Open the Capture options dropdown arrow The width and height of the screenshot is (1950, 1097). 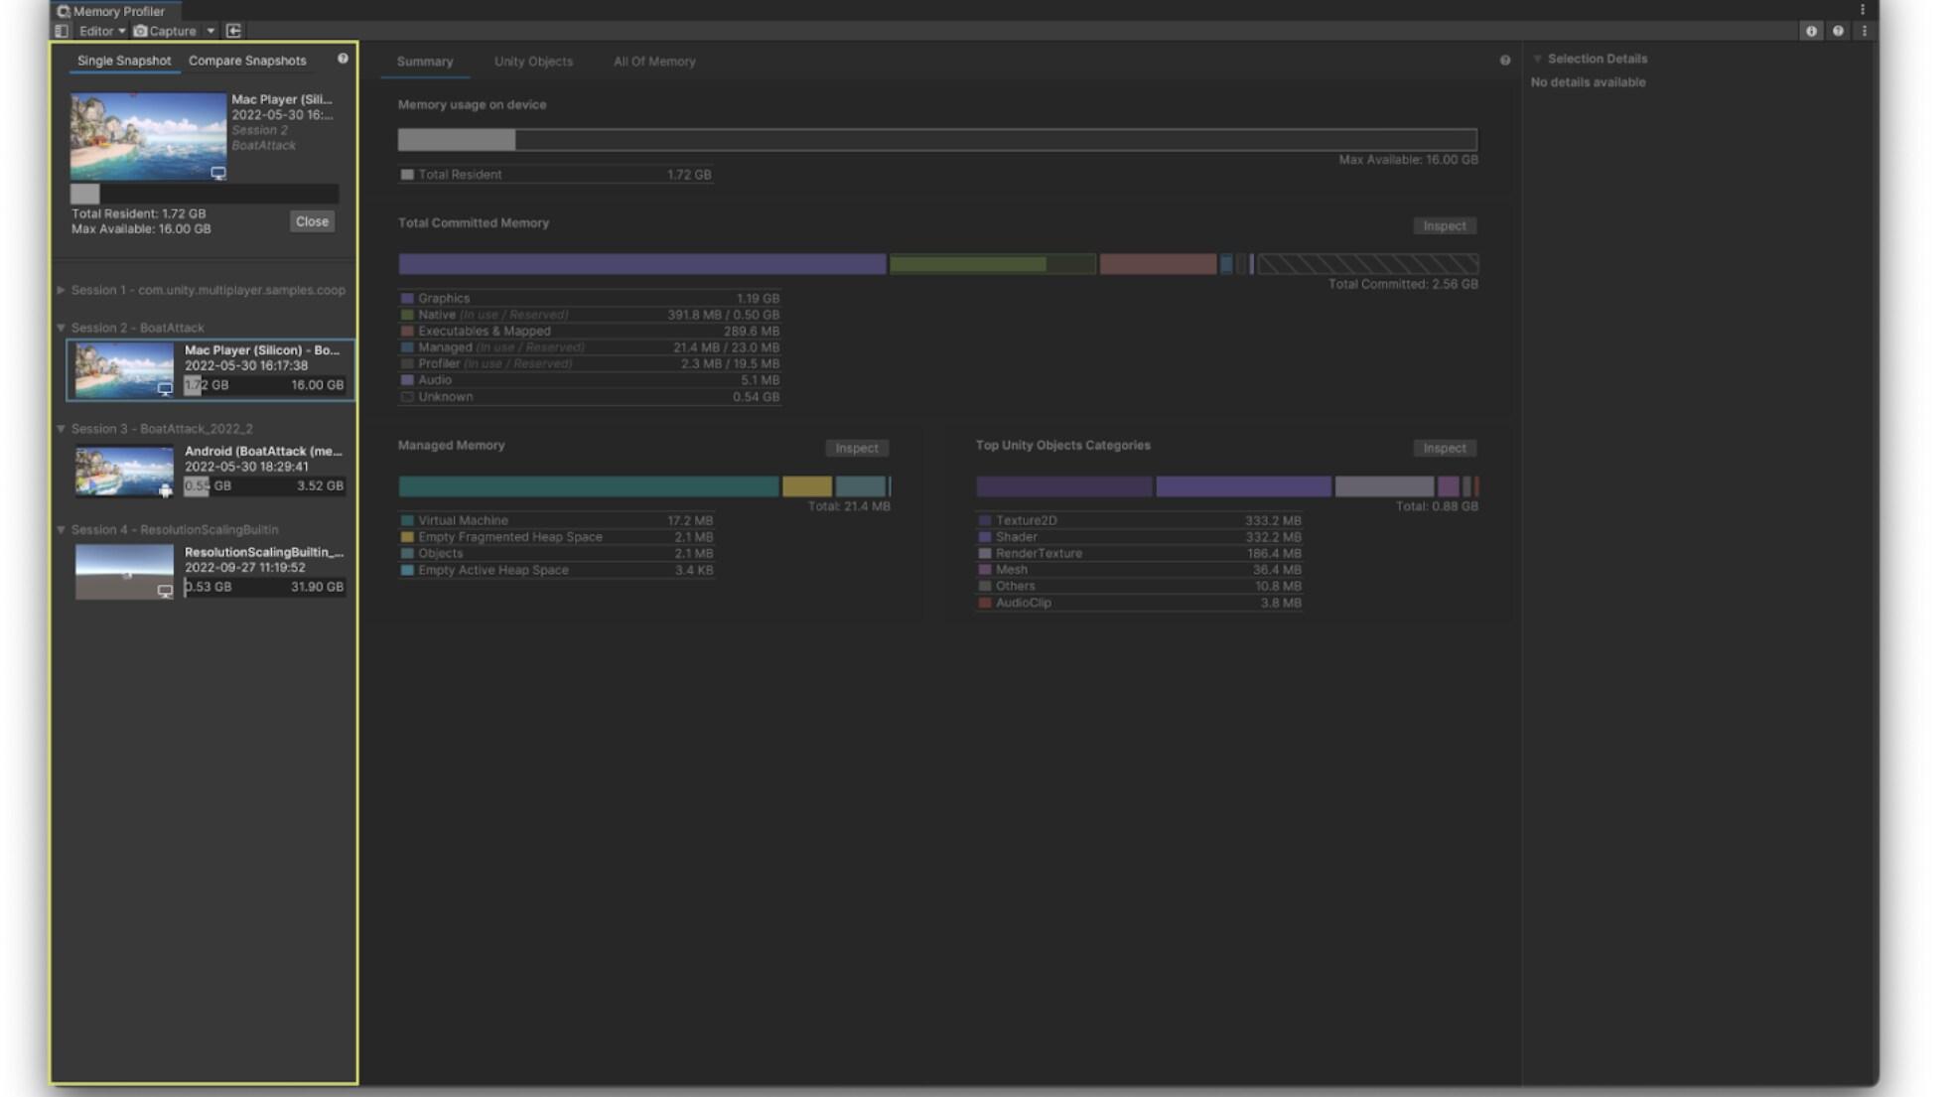pyautogui.click(x=209, y=31)
